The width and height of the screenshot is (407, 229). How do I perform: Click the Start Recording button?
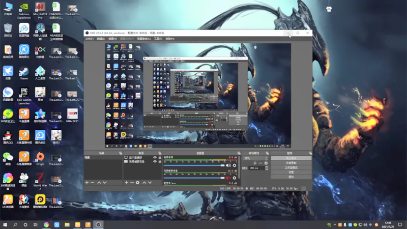(x=291, y=163)
